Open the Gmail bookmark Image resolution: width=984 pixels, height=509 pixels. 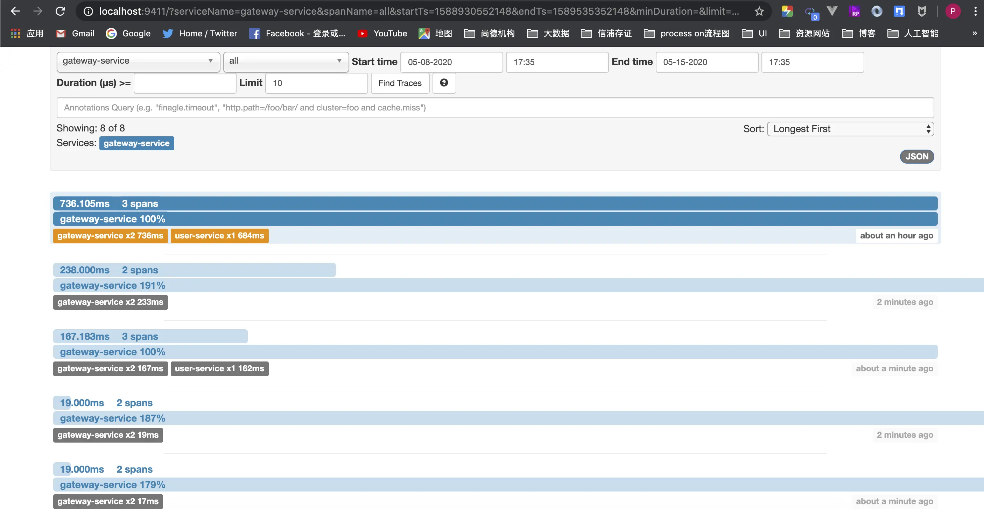click(75, 34)
